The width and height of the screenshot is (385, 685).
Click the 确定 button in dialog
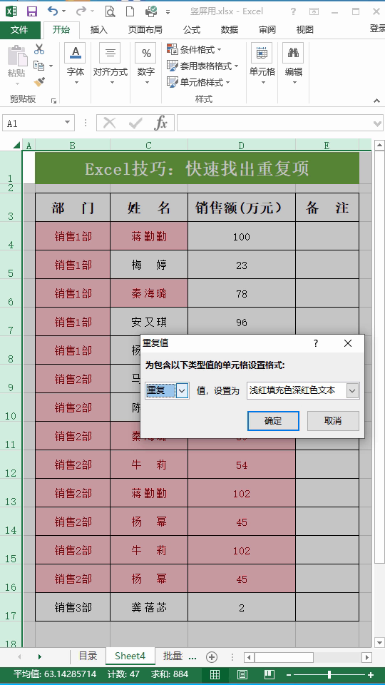pos(273,421)
